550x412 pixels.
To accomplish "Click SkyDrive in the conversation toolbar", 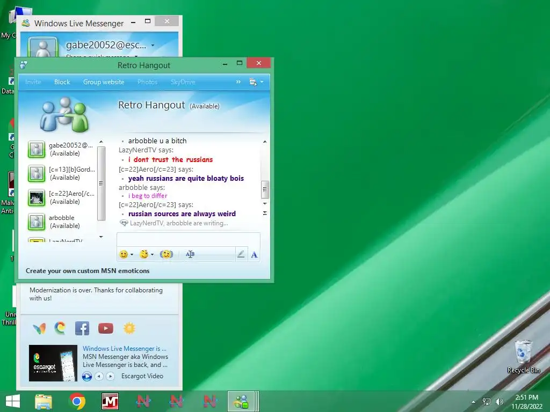I will (x=183, y=82).
